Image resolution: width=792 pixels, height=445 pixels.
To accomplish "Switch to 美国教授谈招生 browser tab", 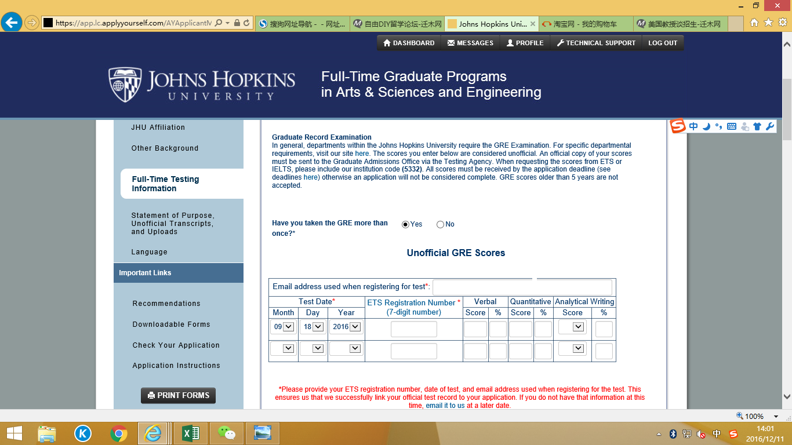I will click(680, 24).
